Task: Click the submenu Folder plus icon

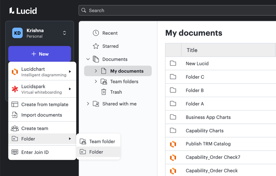Action: coord(83,152)
